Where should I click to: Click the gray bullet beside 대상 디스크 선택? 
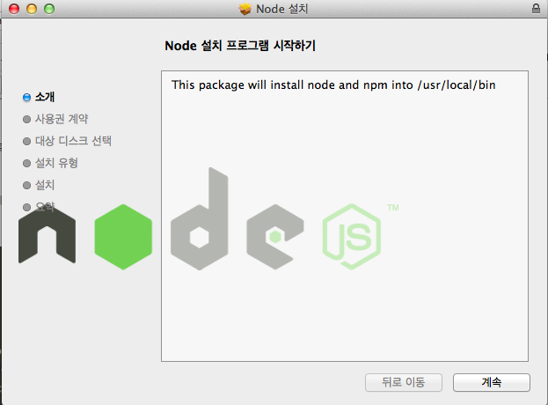point(26,141)
